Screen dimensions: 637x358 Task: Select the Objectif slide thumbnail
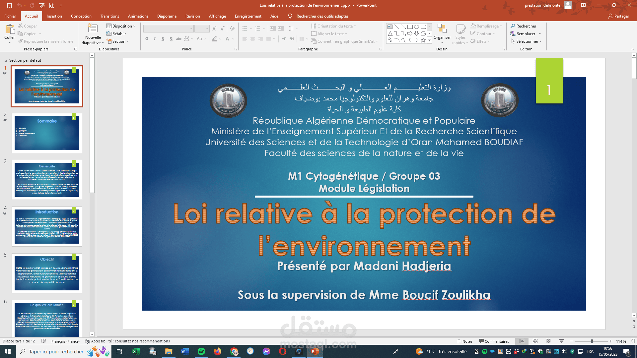[x=47, y=273]
